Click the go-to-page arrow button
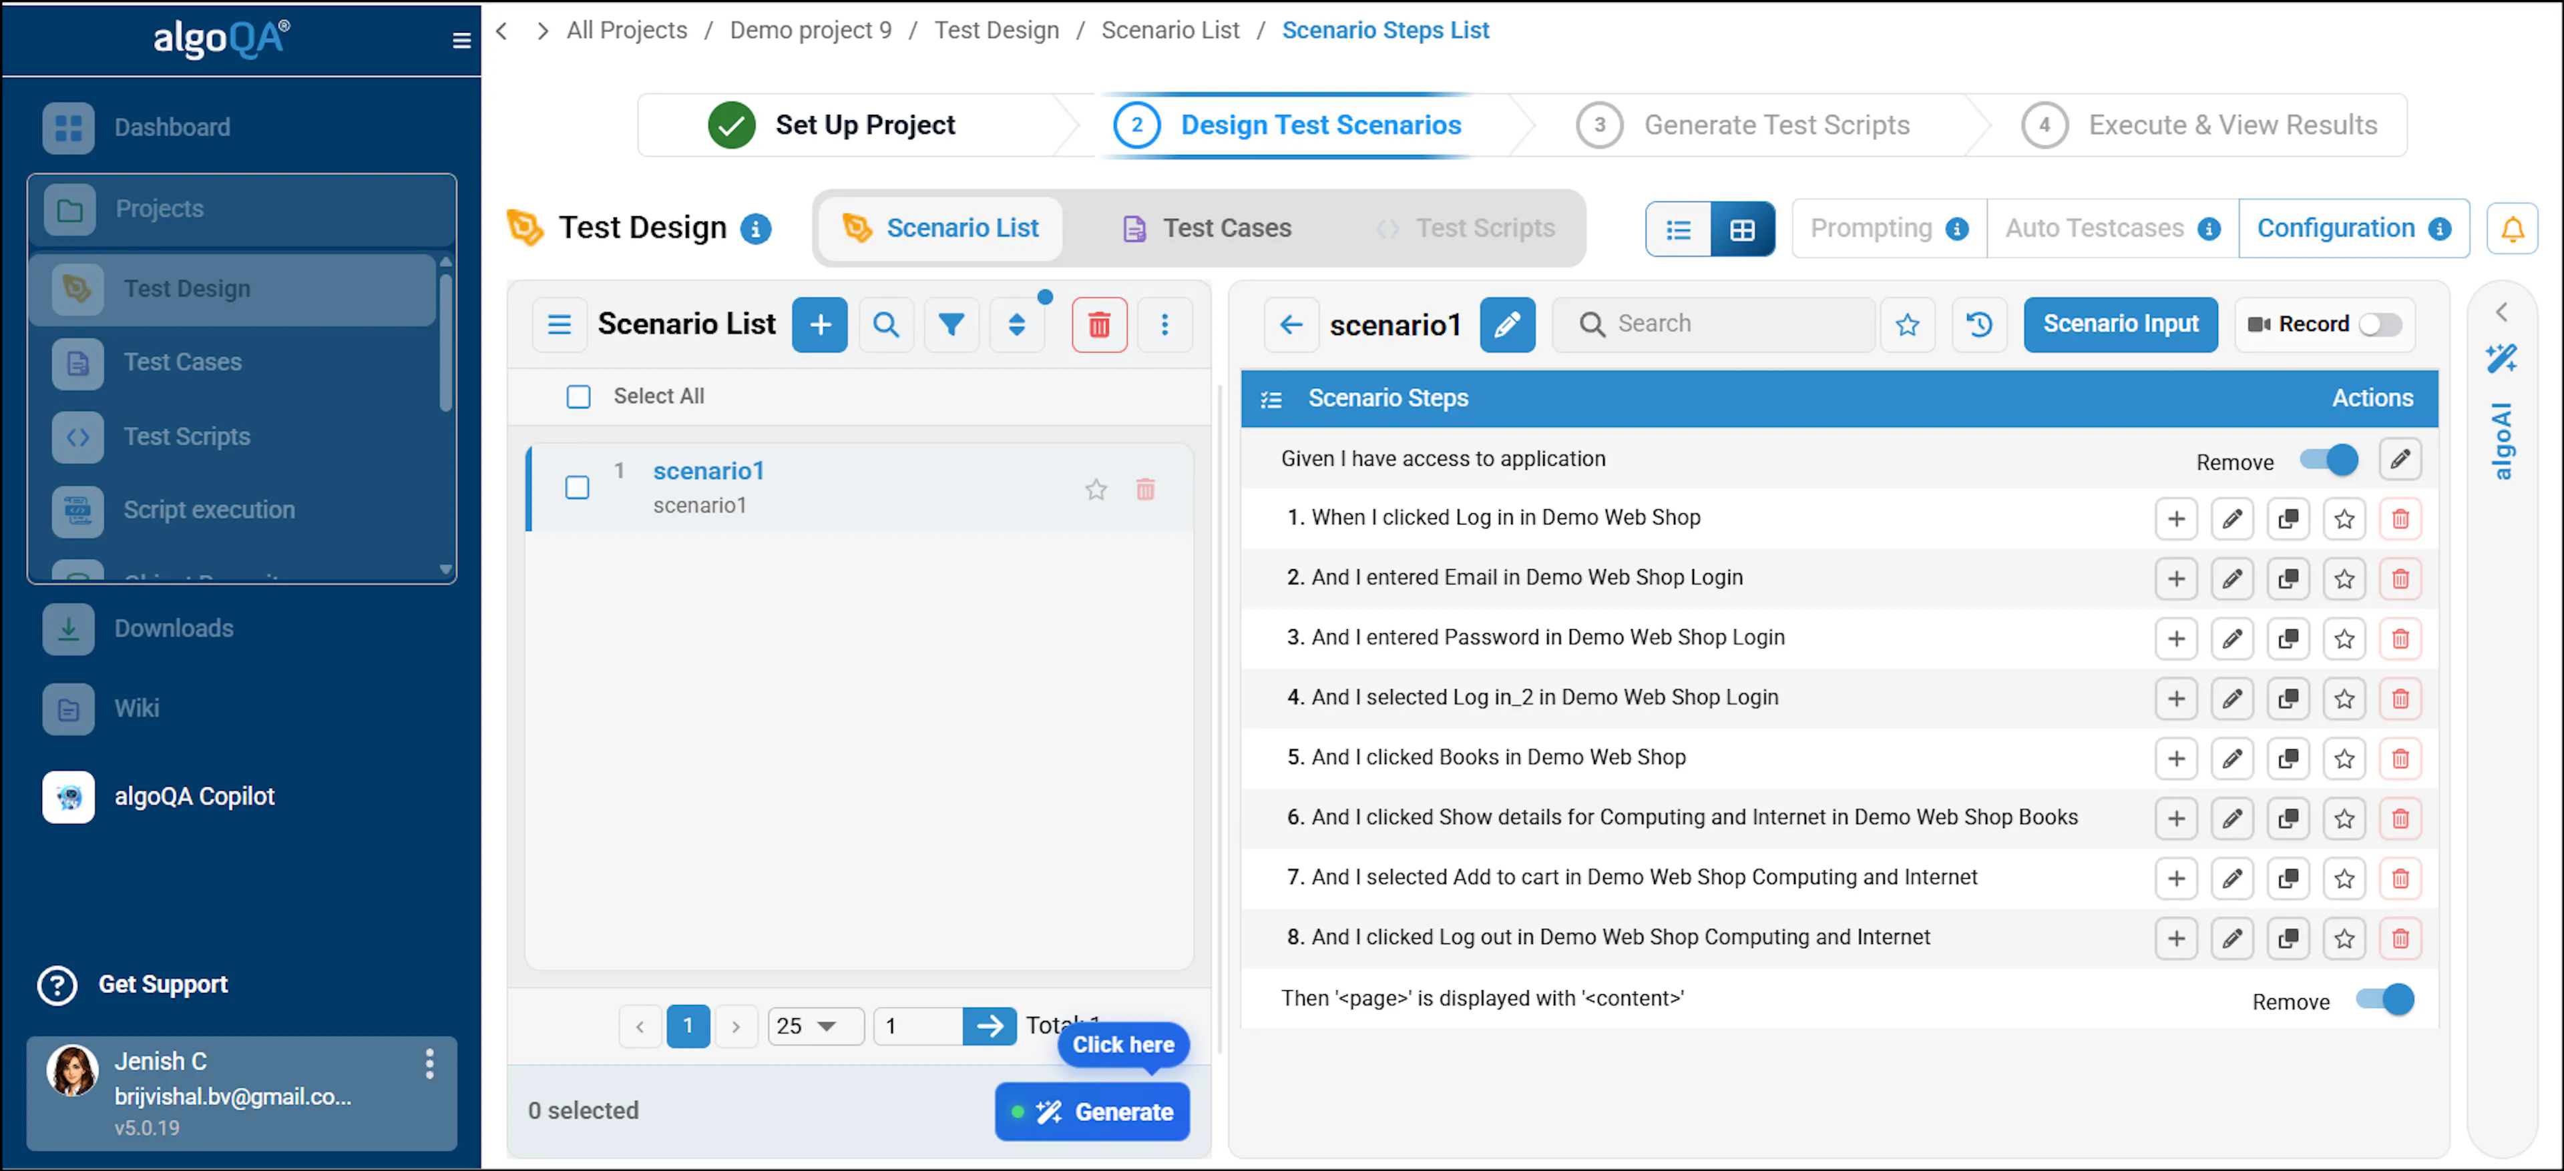2564x1171 pixels. tap(990, 1026)
